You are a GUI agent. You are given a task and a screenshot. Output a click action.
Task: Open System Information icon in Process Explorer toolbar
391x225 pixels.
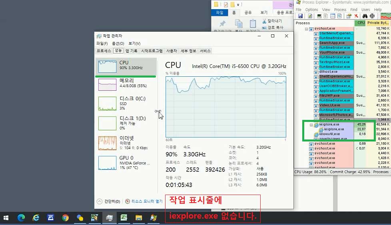coord(319,16)
